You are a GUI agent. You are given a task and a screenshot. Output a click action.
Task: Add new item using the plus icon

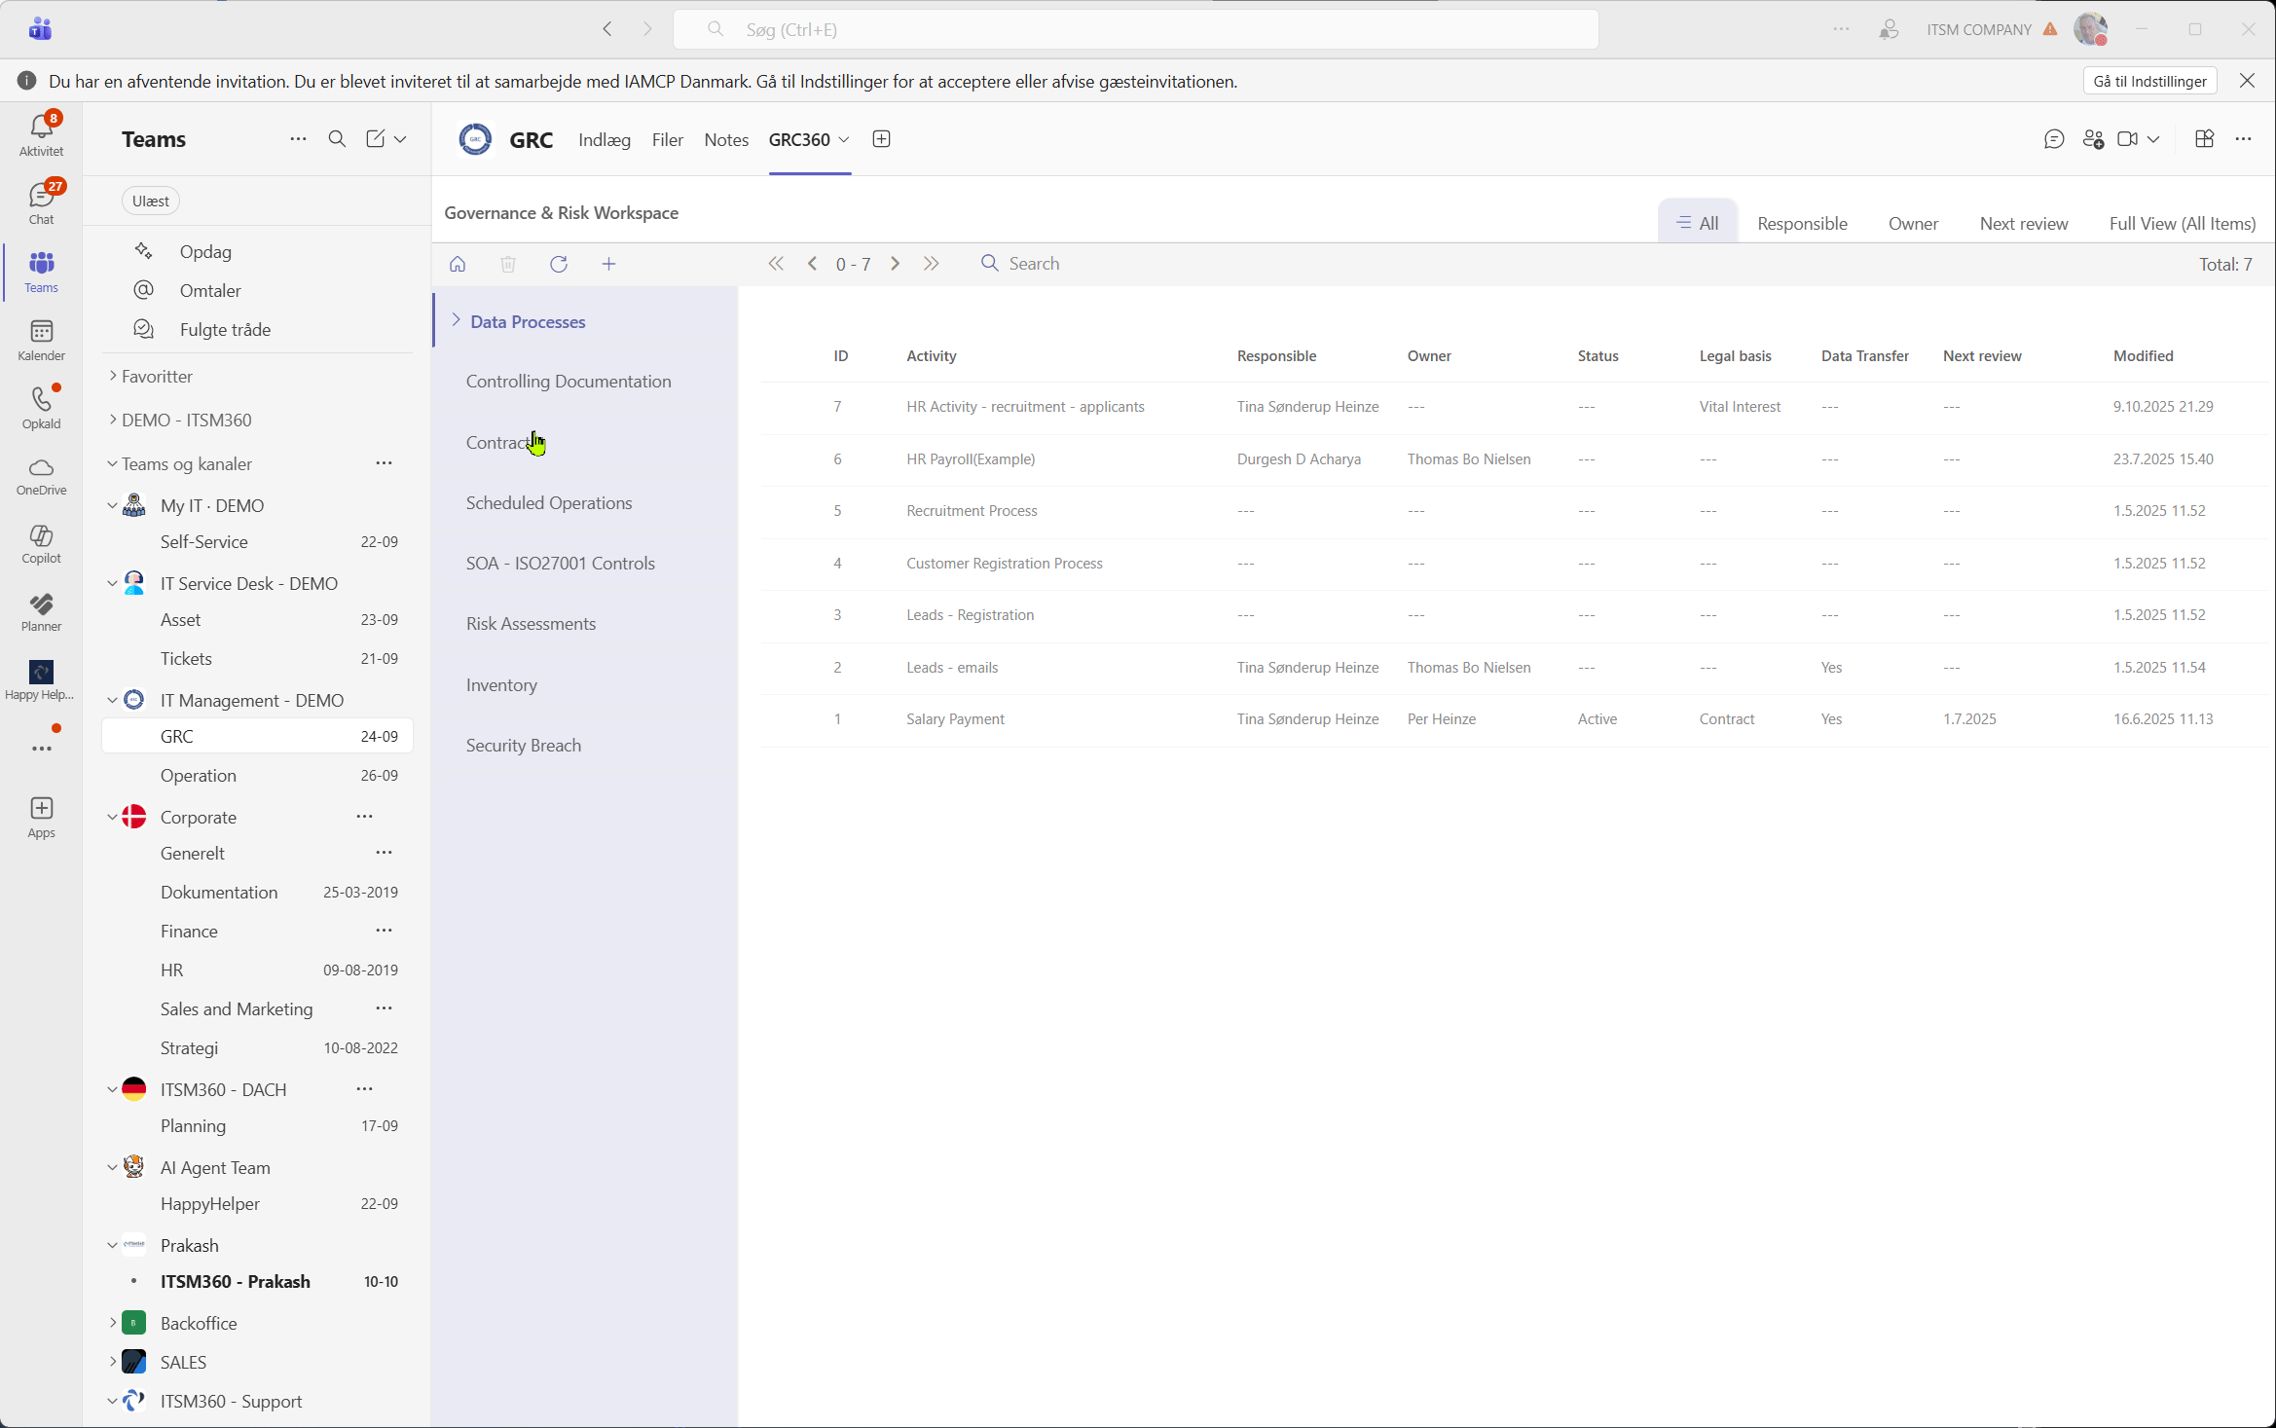point(609,264)
